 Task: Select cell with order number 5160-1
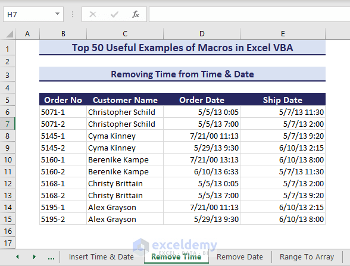[x=63, y=159]
